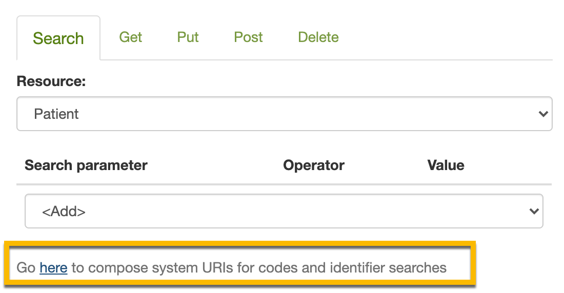Select the Patient text in resource box

pos(56,114)
